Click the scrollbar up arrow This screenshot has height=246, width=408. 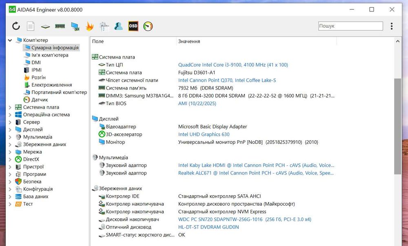tap(397, 41)
